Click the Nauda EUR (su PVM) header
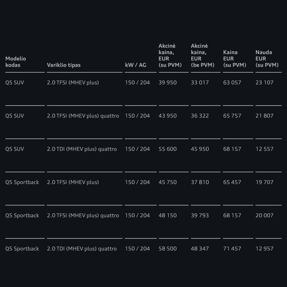This screenshot has height=287, width=287. (267, 59)
